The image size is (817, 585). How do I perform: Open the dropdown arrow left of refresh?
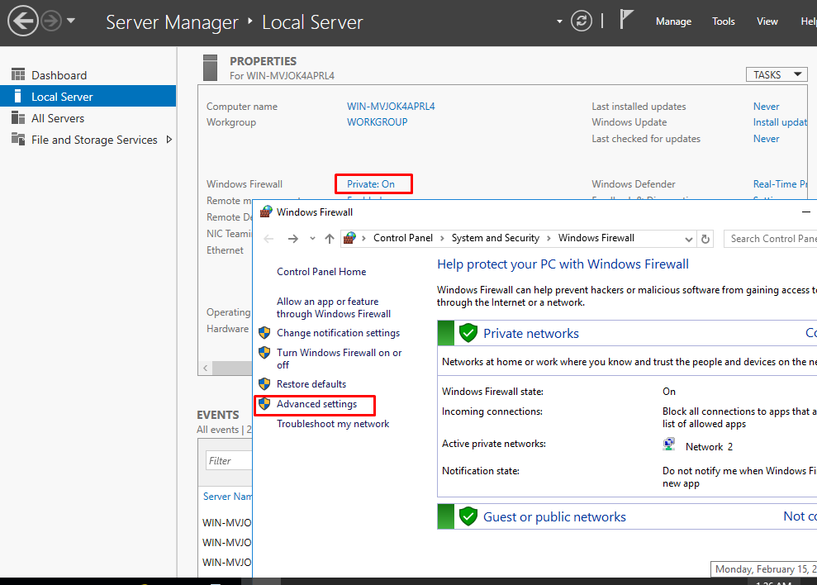[559, 21]
